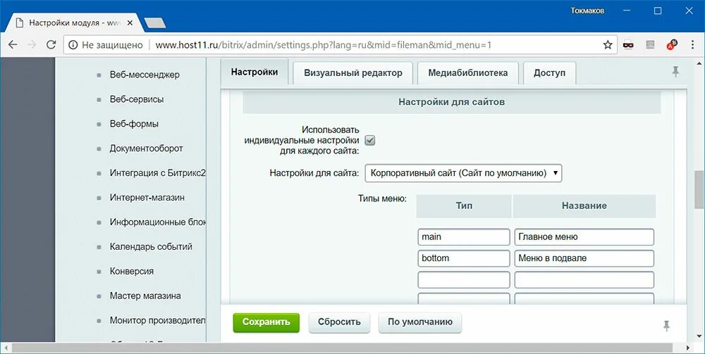Screen dimensions: 705x354
Task: Open the Медиабиблиотека tab
Action: point(468,73)
